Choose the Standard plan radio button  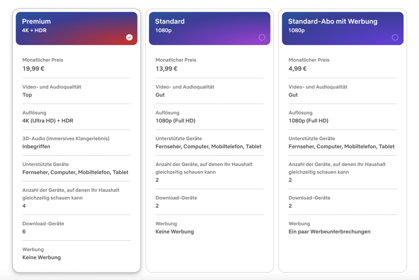(x=262, y=37)
